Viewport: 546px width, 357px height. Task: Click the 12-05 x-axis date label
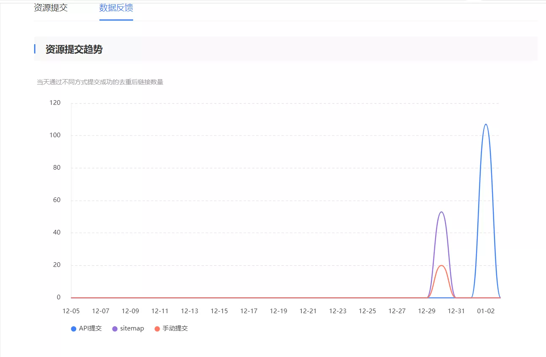[71, 311]
